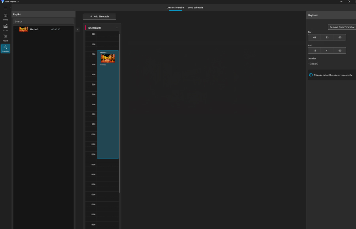This screenshot has height=229, width=356.
Task: Switch to the Send Schedule tab
Action: coord(195,8)
